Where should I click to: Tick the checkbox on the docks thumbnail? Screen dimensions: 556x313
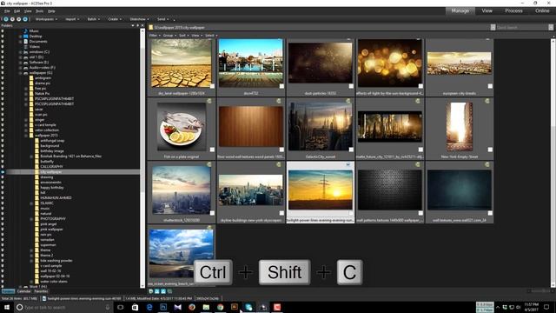pos(281,86)
